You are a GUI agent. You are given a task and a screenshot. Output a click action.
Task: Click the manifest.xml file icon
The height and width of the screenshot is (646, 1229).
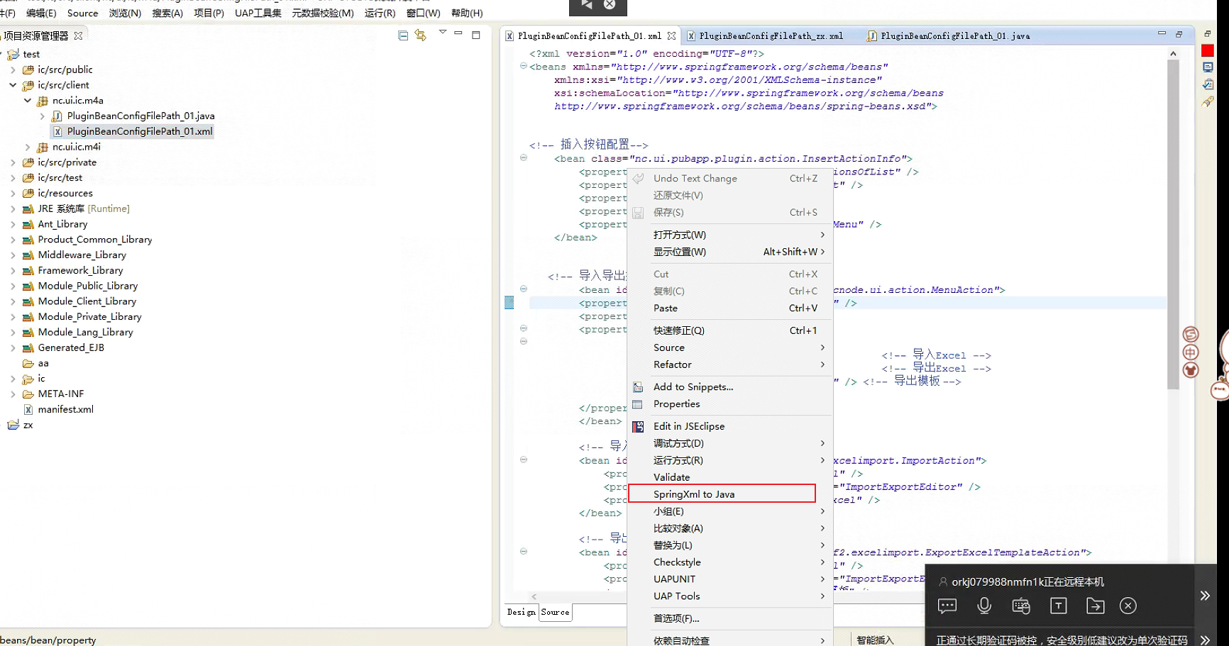28,410
